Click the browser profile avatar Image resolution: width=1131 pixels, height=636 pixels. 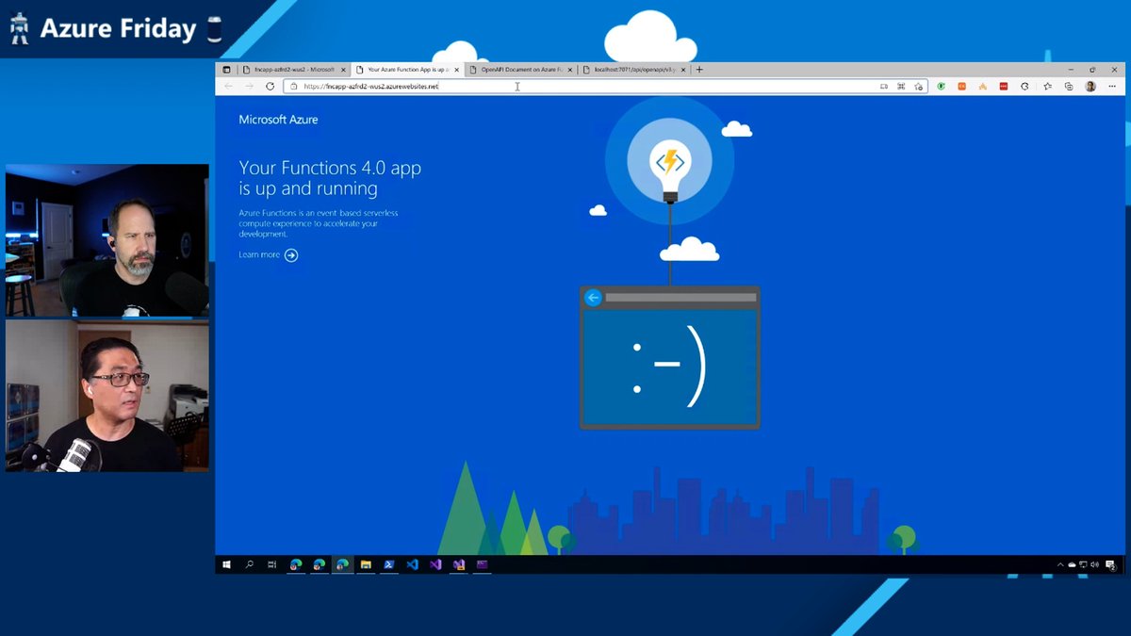coord(1090,86)
